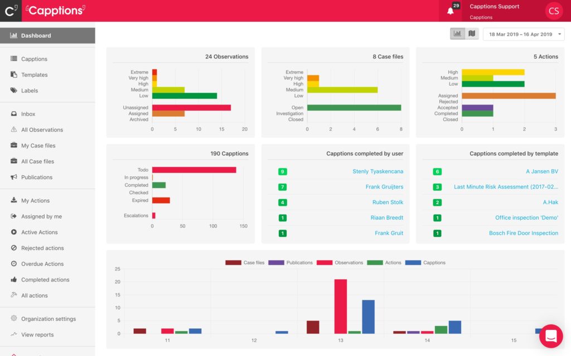Open the date range dropdown
This screenshot has width=571, height=356.
[x=523, y=34]
